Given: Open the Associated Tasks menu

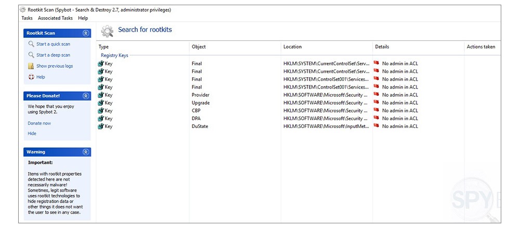Looking at the screenshot, I should pyautogui.click(x=55, y=18).
